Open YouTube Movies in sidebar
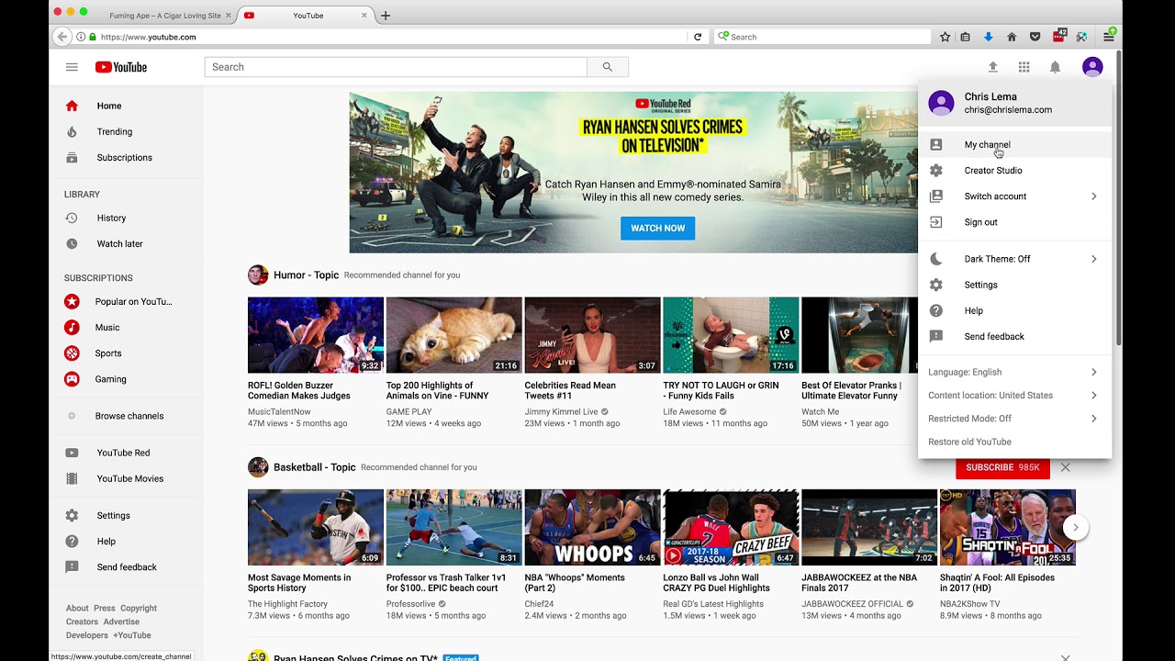The width and height of the screenshot is (1175, 661). pyautogui.click(x=127, y=478)
